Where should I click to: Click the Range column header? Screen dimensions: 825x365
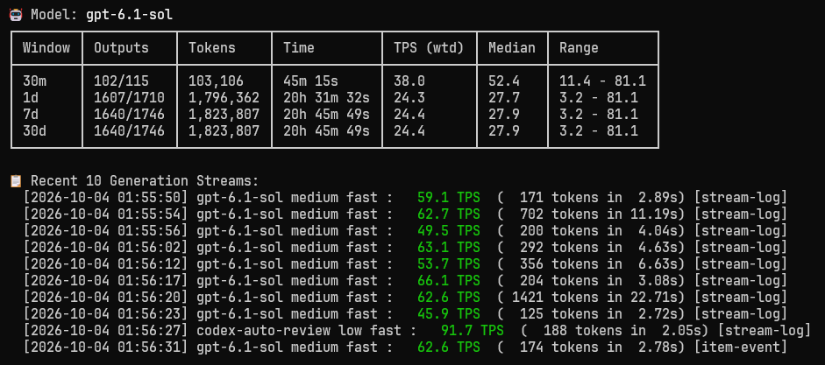click(579, 48)
